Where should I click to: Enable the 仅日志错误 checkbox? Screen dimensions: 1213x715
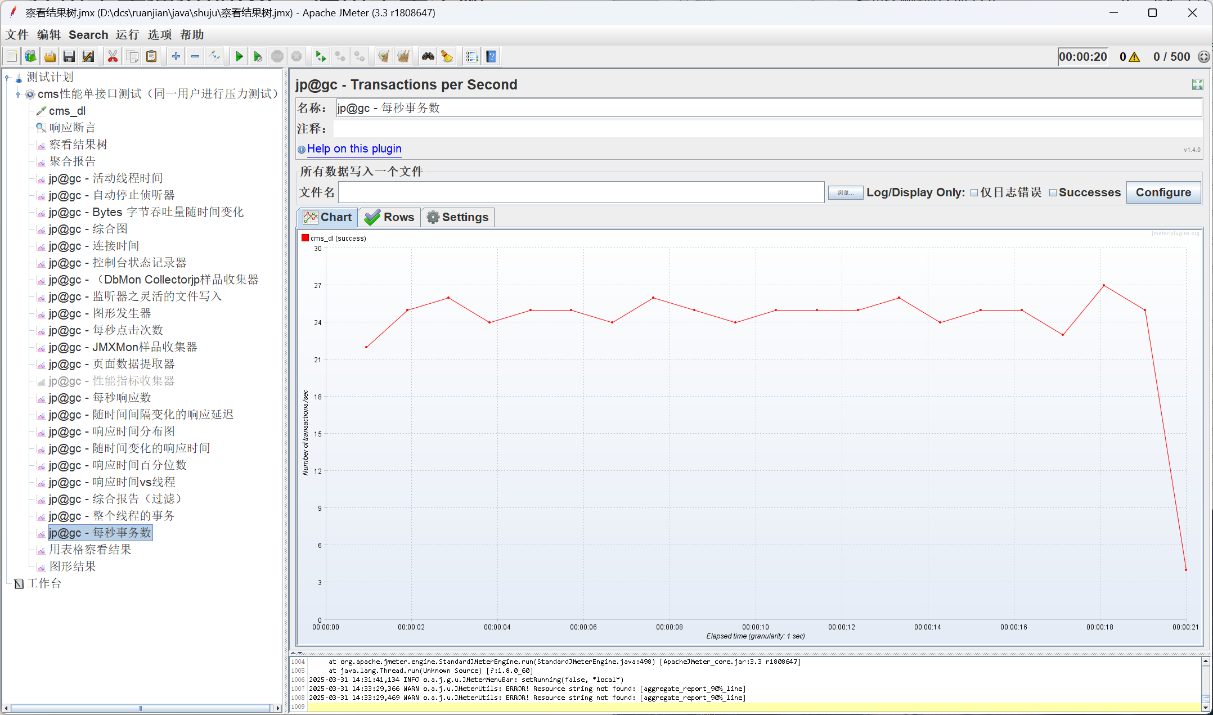[974, 193]
